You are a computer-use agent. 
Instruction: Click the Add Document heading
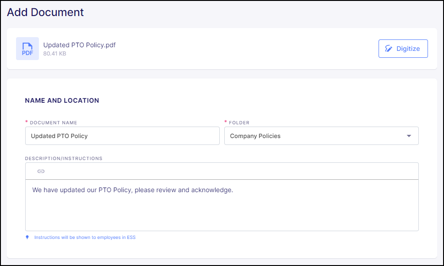(x=45, y=12)
